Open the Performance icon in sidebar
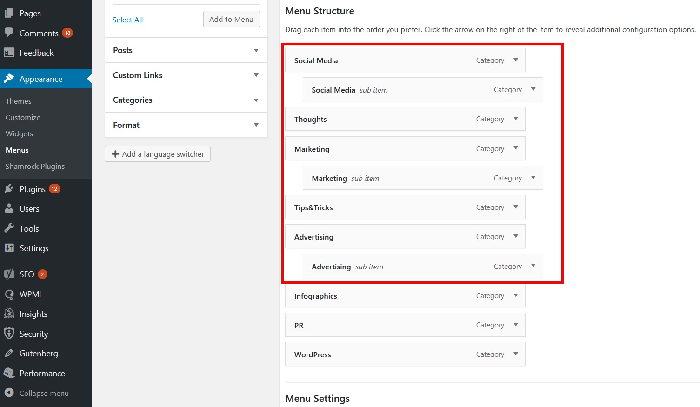The image size is (700, 407). pyautogui.click(x=9, y=373)
